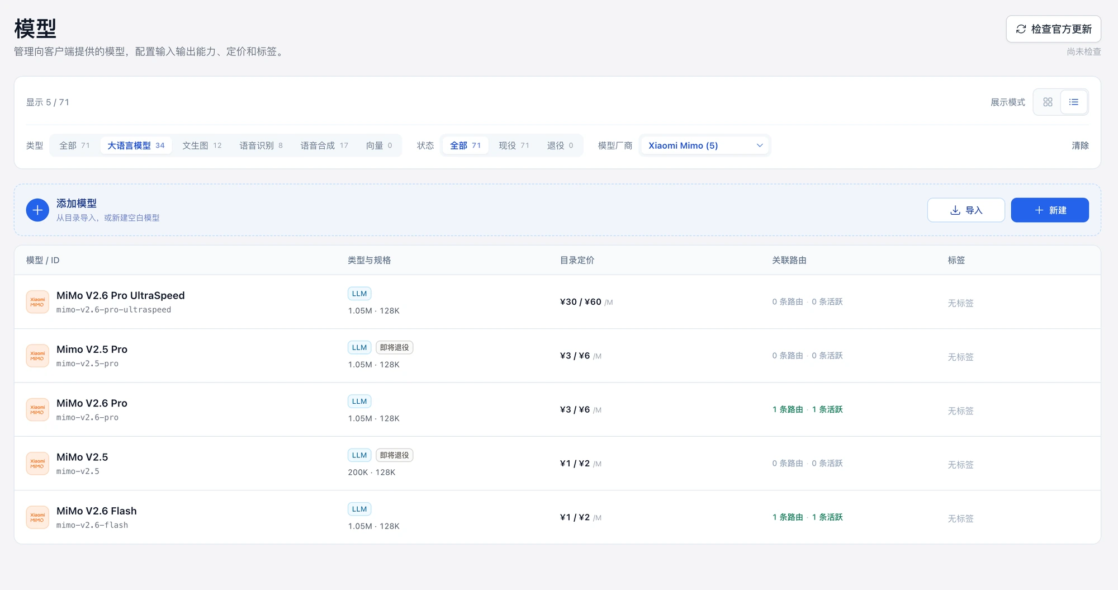Select the 全部 status filter

[465, 145]
